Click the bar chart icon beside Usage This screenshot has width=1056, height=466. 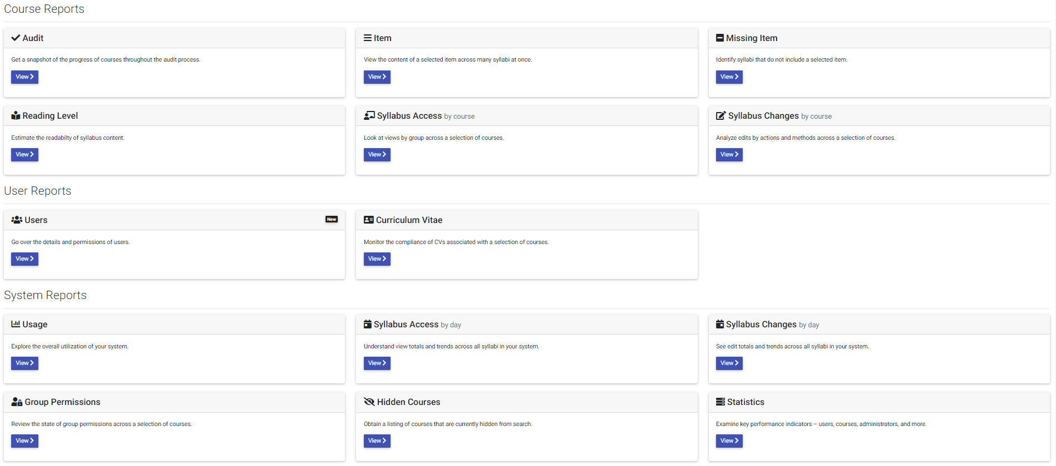coord(16,324)
